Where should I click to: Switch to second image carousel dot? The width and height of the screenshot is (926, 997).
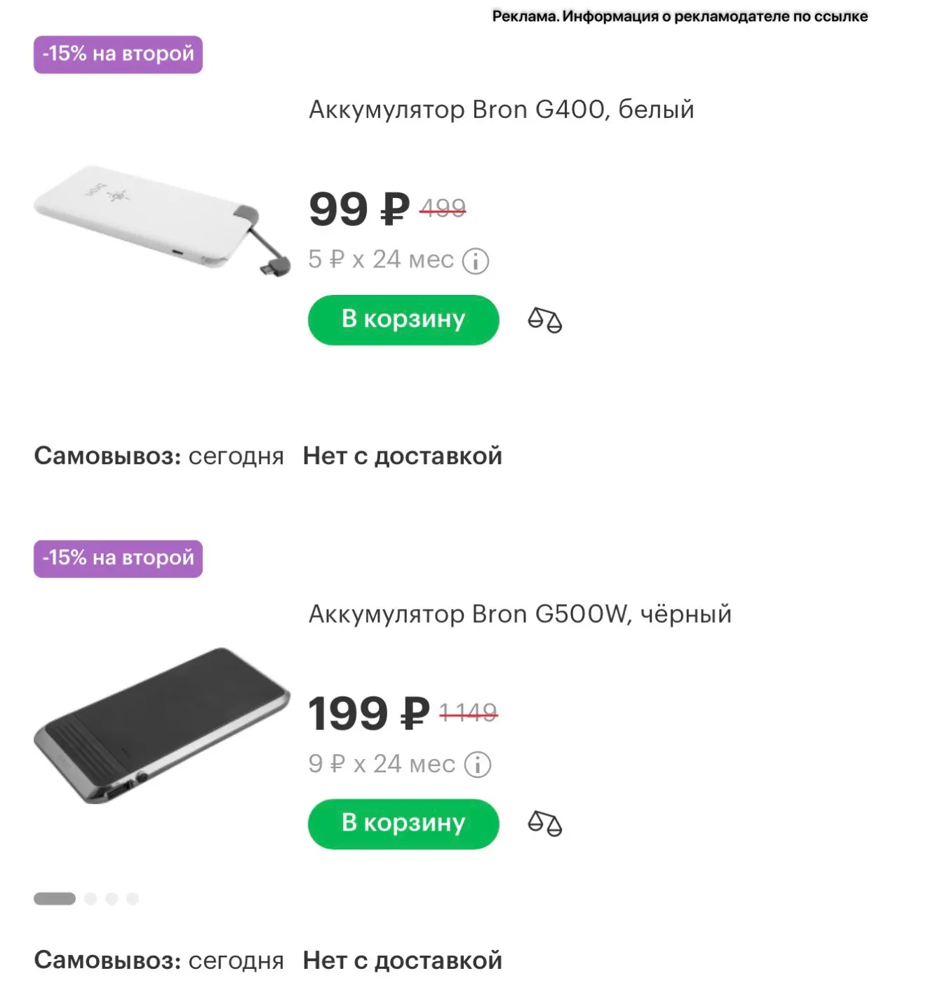[90, 899]
